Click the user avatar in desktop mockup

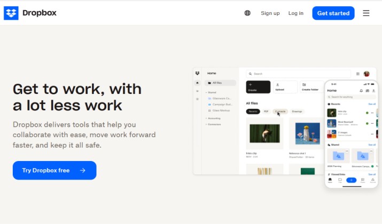point(367,74)
